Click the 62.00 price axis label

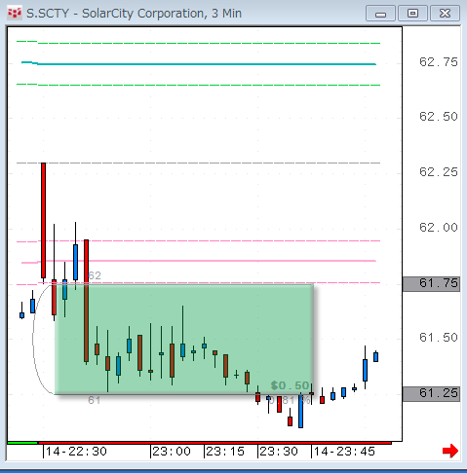point(439,228)
